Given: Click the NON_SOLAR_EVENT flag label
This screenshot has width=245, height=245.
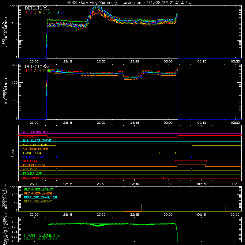Looking at the screenshot, I should pos(37,141).
